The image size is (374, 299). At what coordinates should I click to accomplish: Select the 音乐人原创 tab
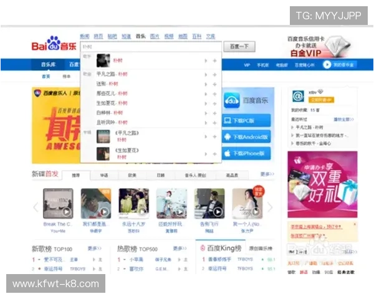tap(195, 175)
